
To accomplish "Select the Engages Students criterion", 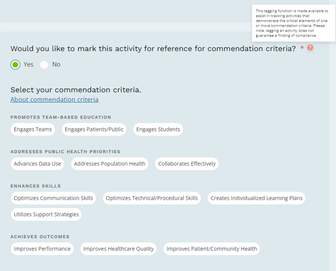I will pyautogui.click(x=158, y=129).
